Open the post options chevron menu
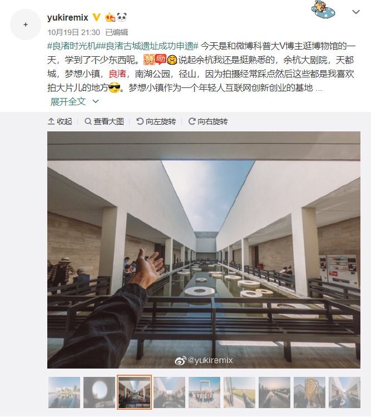371x417 pixels. point(355,12)
